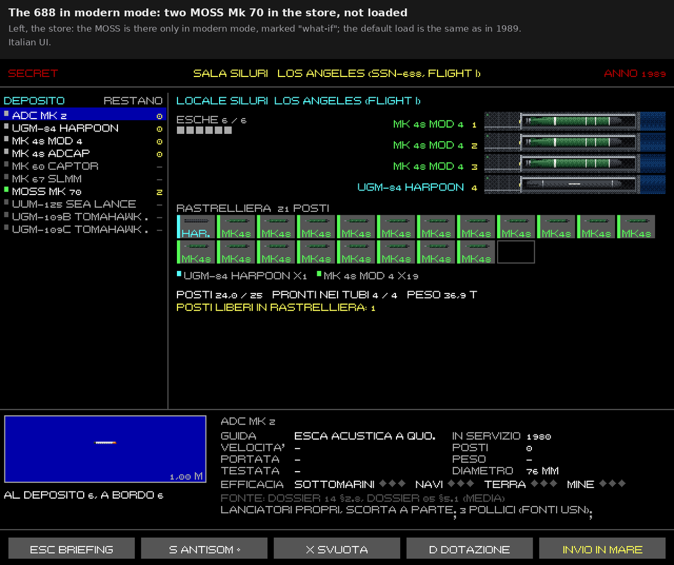Click the tube 3 label MK 48 MOD 4
The width and height of the screenshot is (674, 565).
pyautogui.click(x=429, y=166)
